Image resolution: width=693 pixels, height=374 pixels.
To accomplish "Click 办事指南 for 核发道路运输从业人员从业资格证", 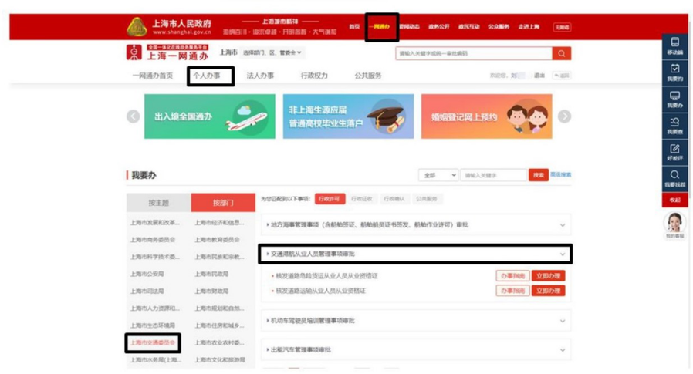I will [512, 291].
